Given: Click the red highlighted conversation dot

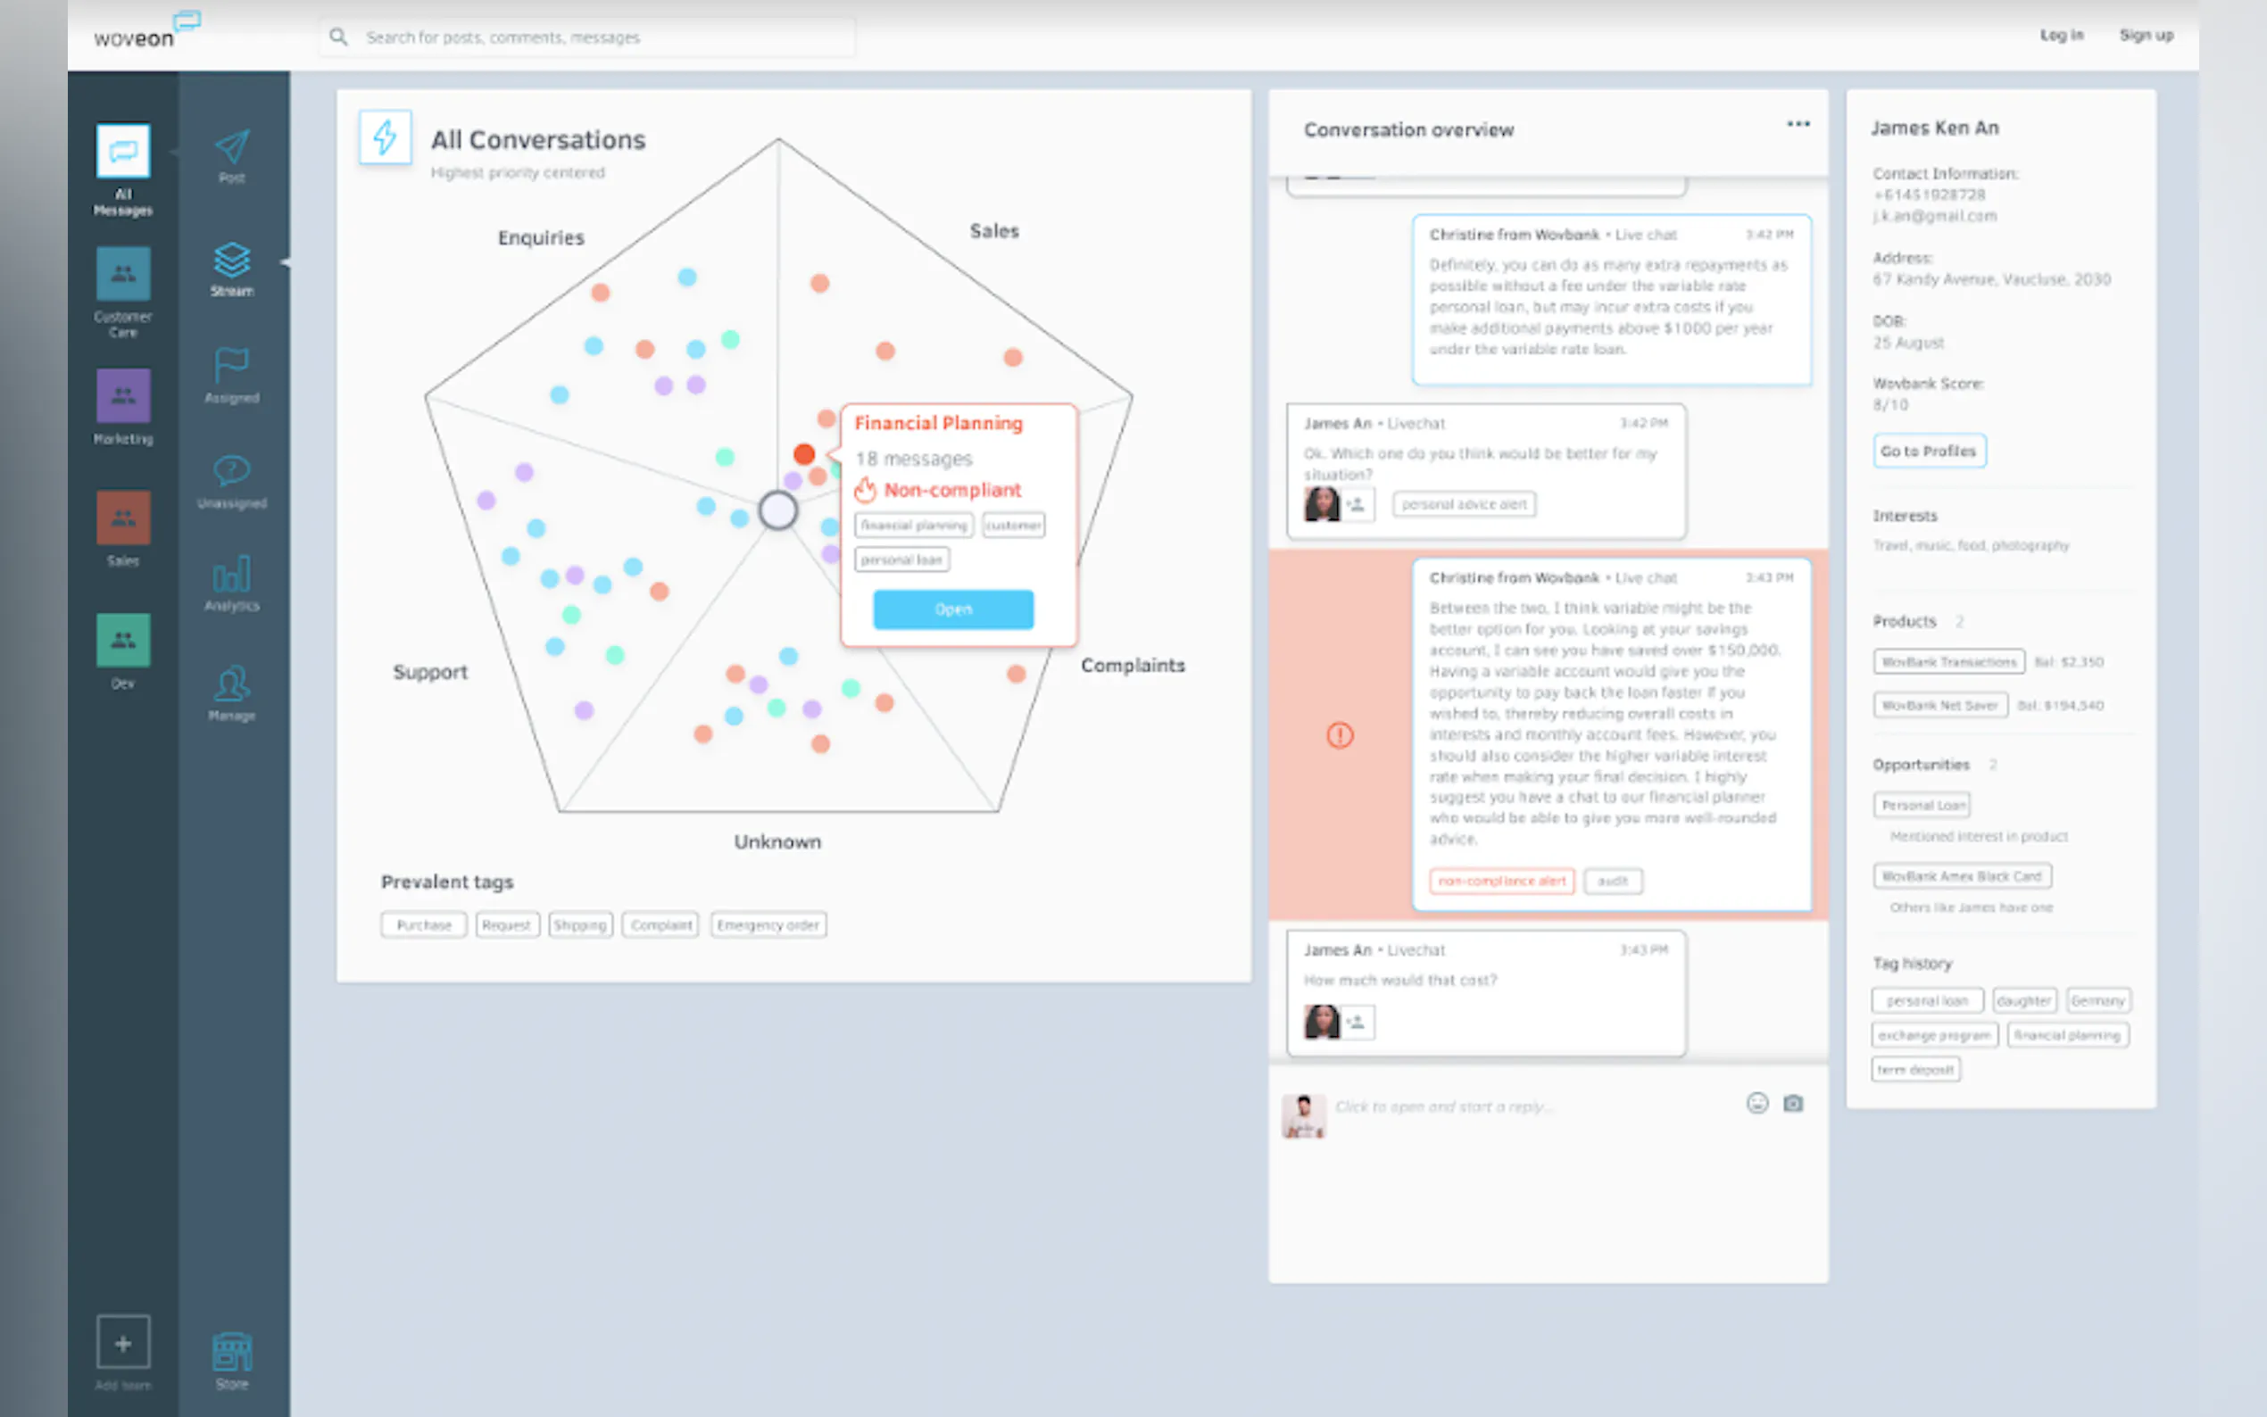Looking at the screenshot, I should [804, 454].
